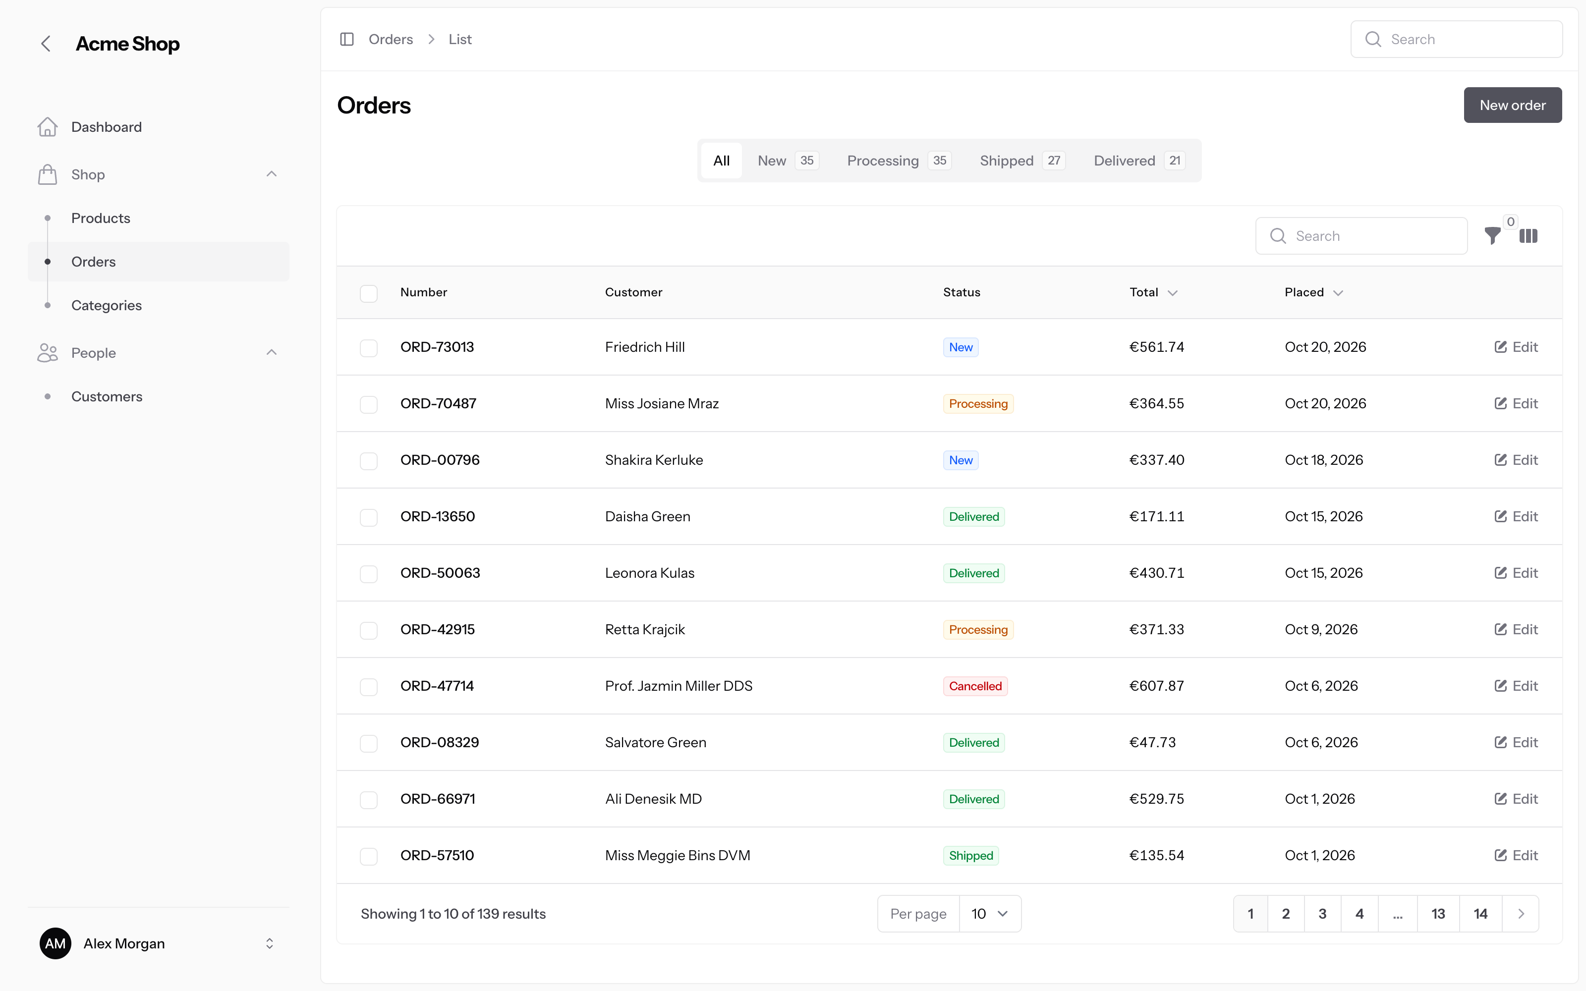The image size is (1586, 991).
Task: Go to page 14
Action: [x=1480, y=914]
